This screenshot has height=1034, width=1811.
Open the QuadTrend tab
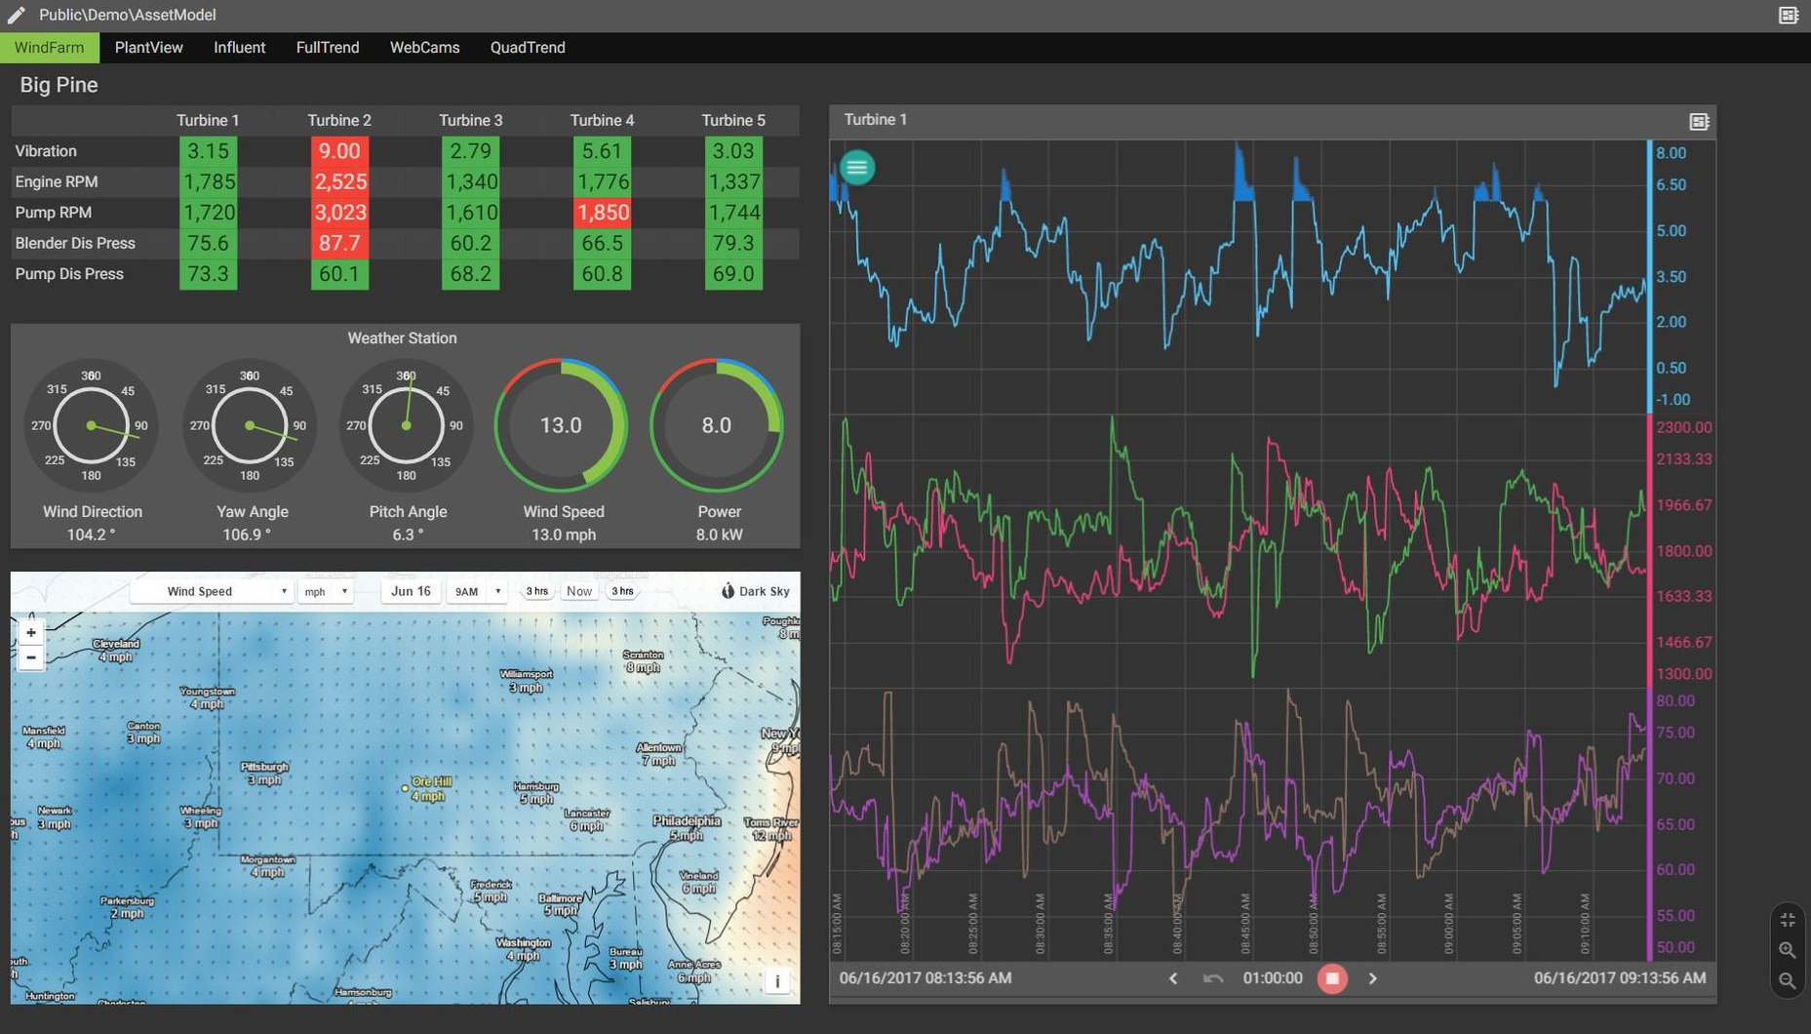[x=527, y=48]
